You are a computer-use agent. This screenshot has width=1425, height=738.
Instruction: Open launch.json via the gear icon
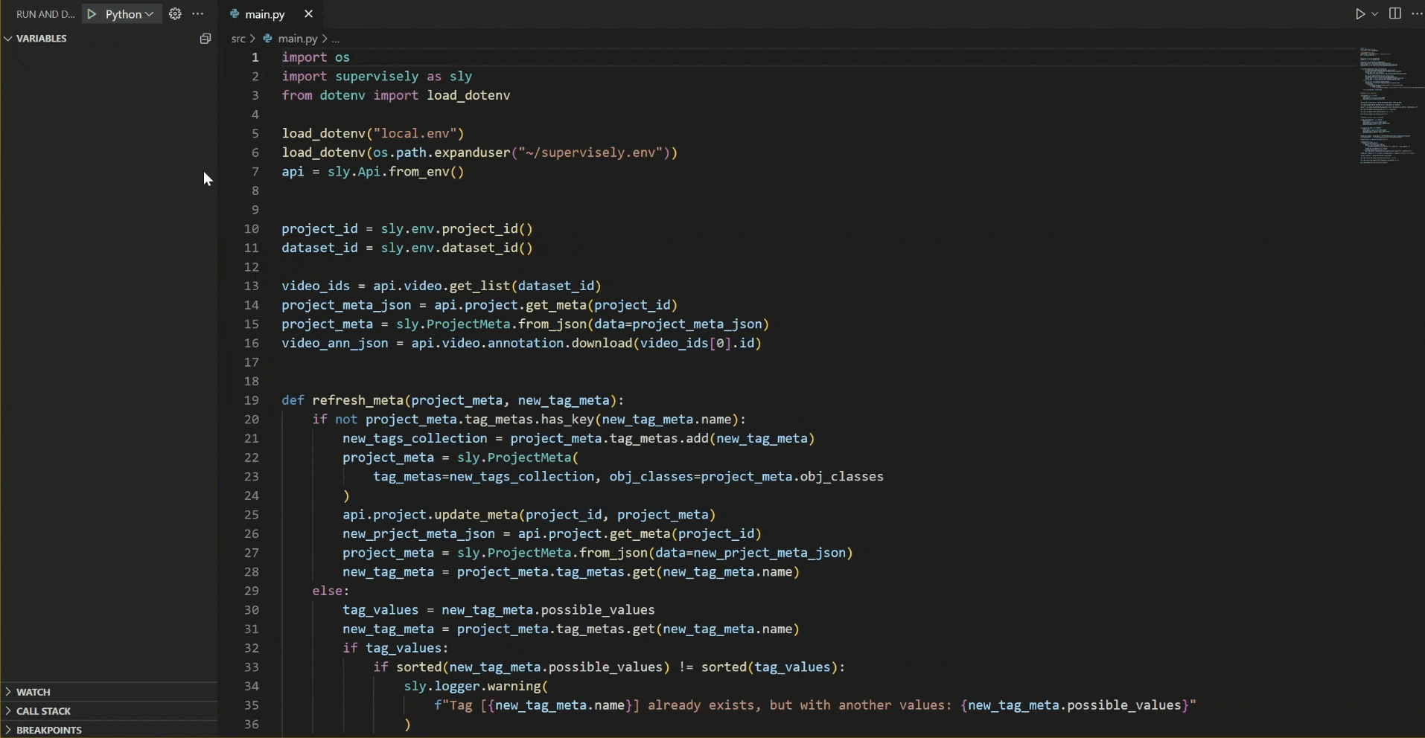pos(175,14)
